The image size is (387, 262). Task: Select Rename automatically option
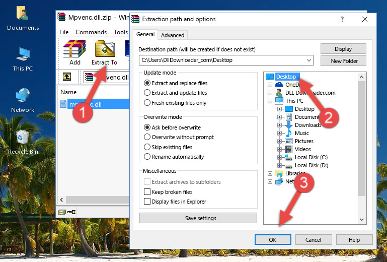[147, 157]
